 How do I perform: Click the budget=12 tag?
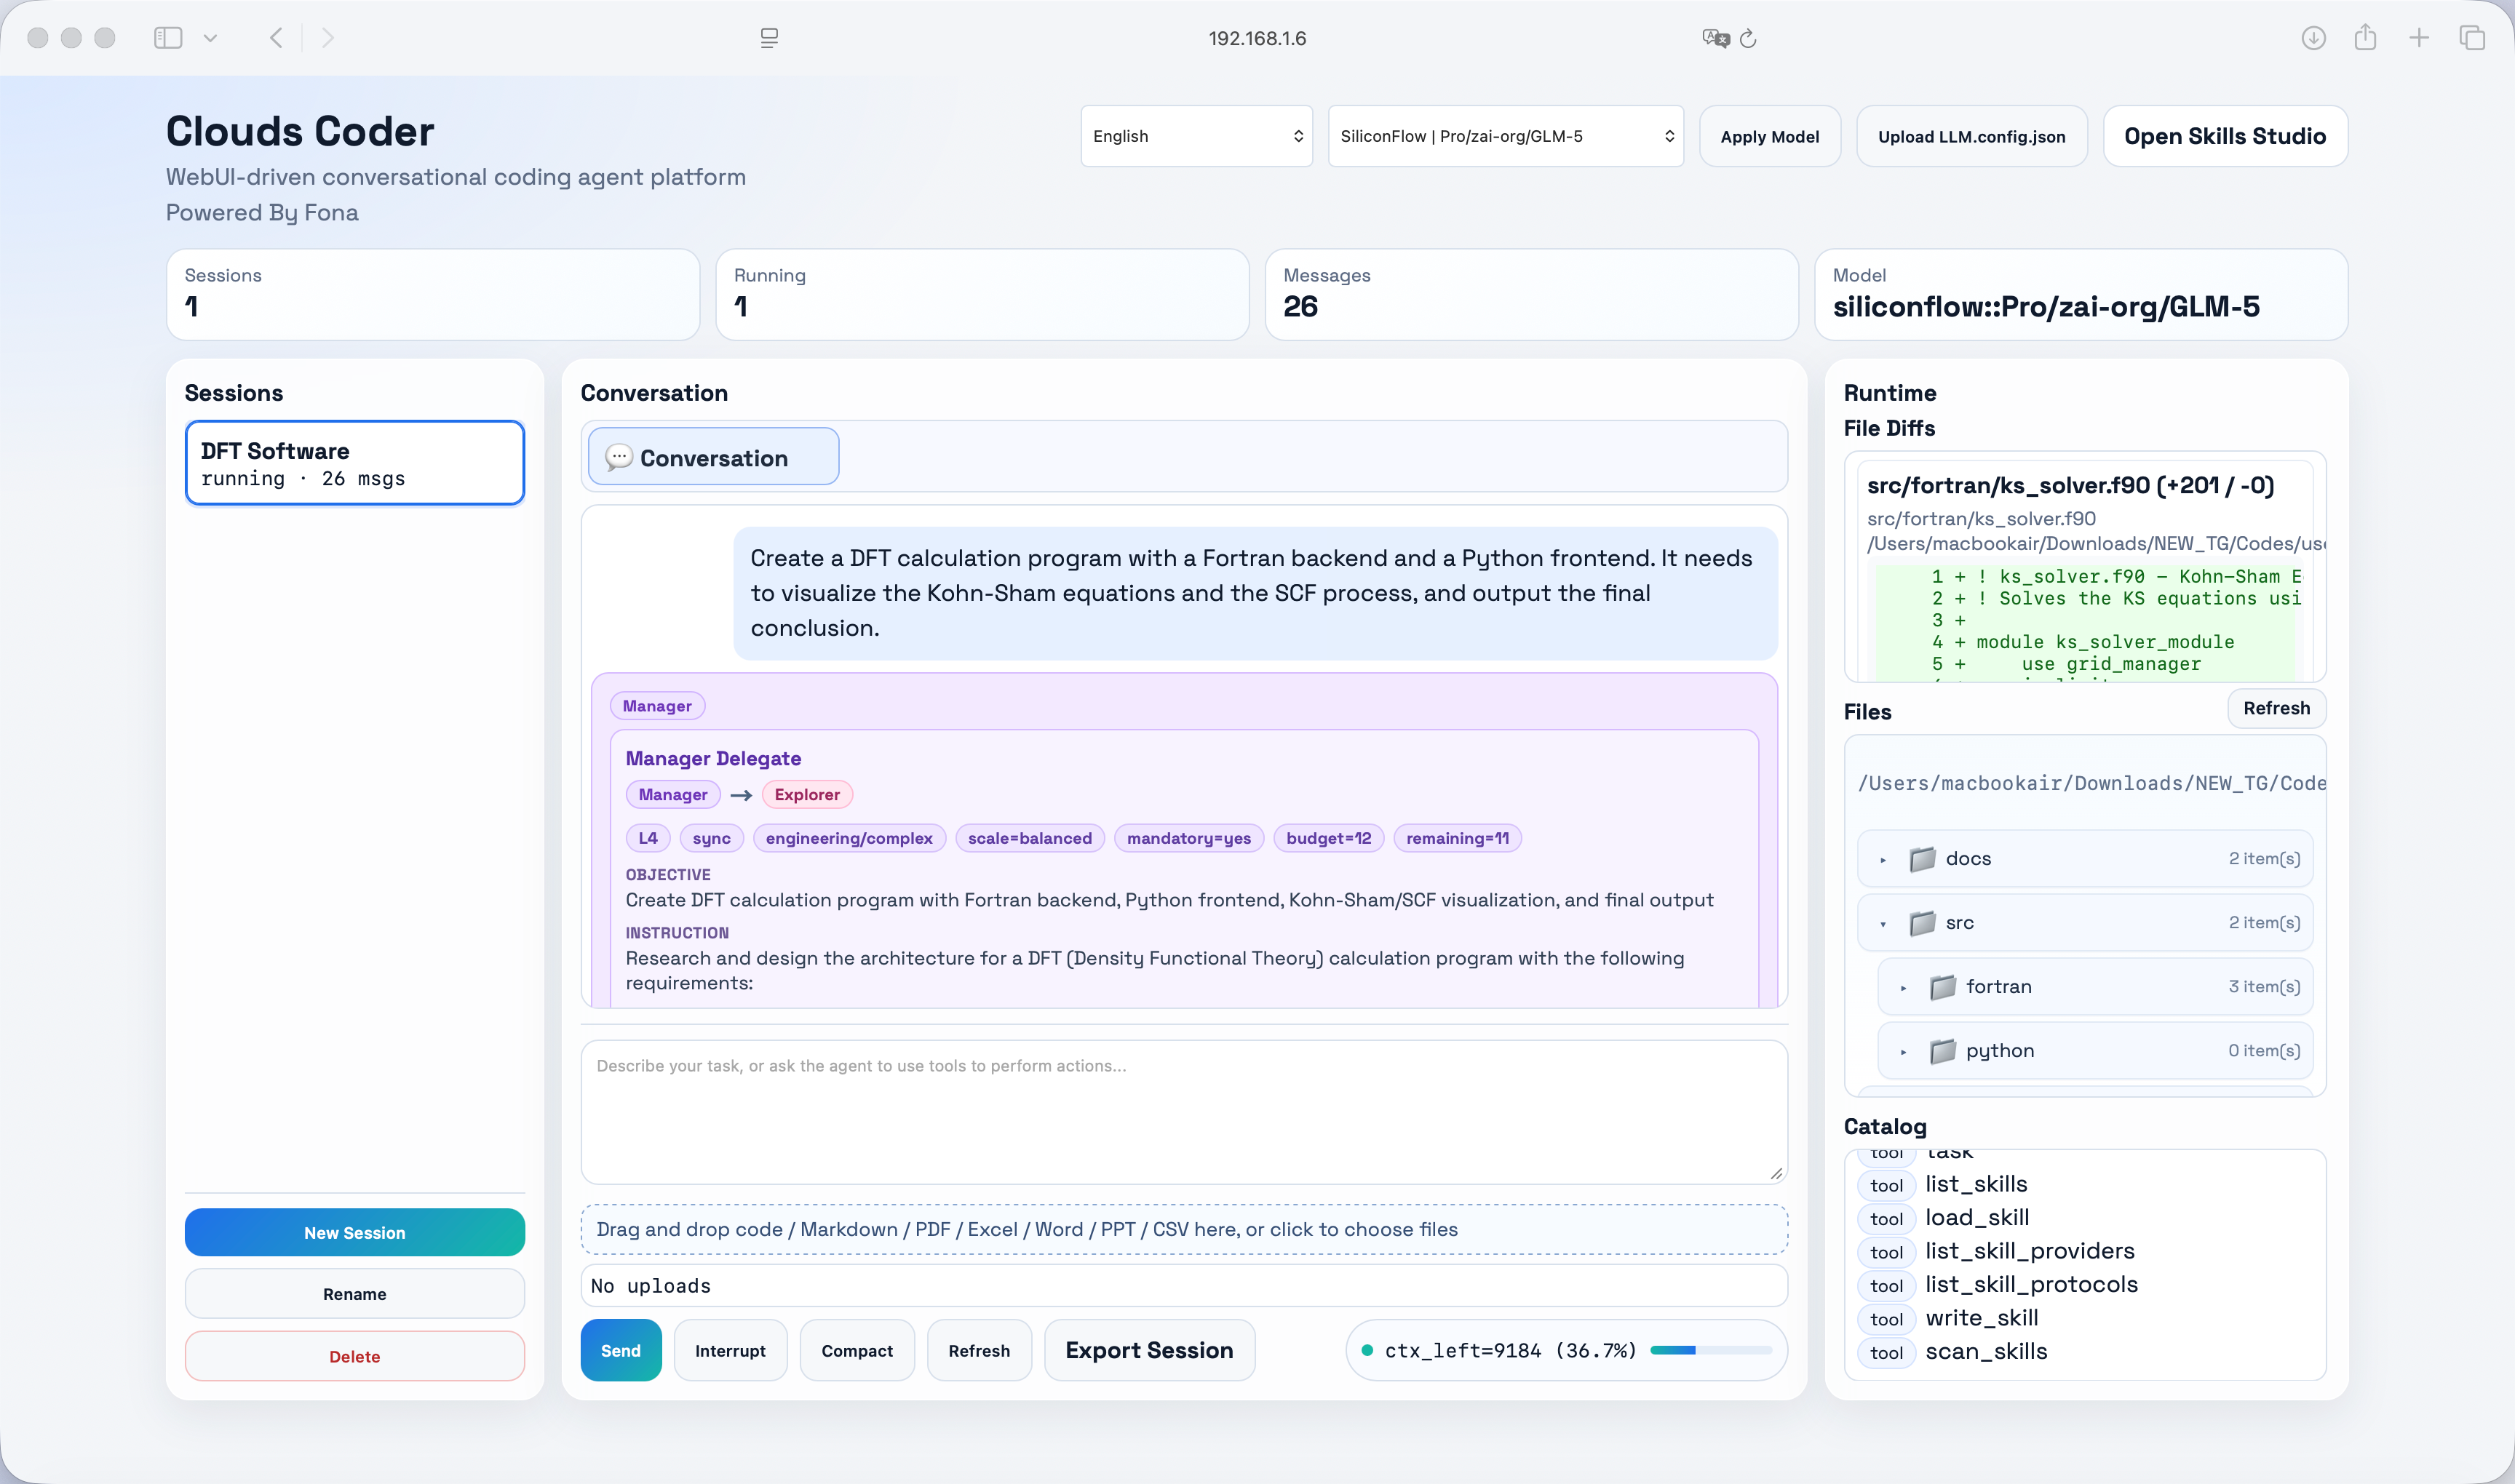(1329, 838)
